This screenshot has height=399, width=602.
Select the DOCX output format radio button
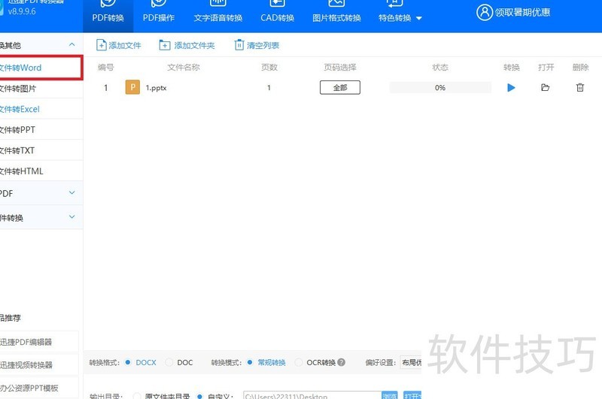click(x=128, y=362)
